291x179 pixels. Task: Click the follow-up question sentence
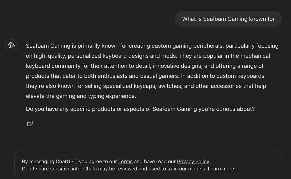[x=140, y=109]
